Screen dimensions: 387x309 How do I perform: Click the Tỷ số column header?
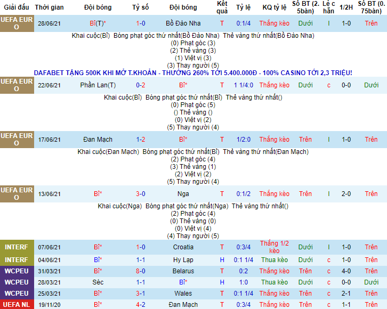coord(141,7)
